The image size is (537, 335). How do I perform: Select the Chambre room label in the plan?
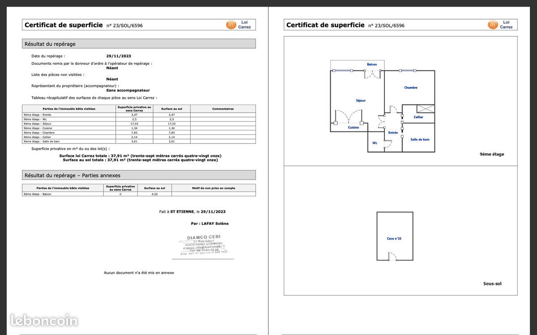point(410,88)
